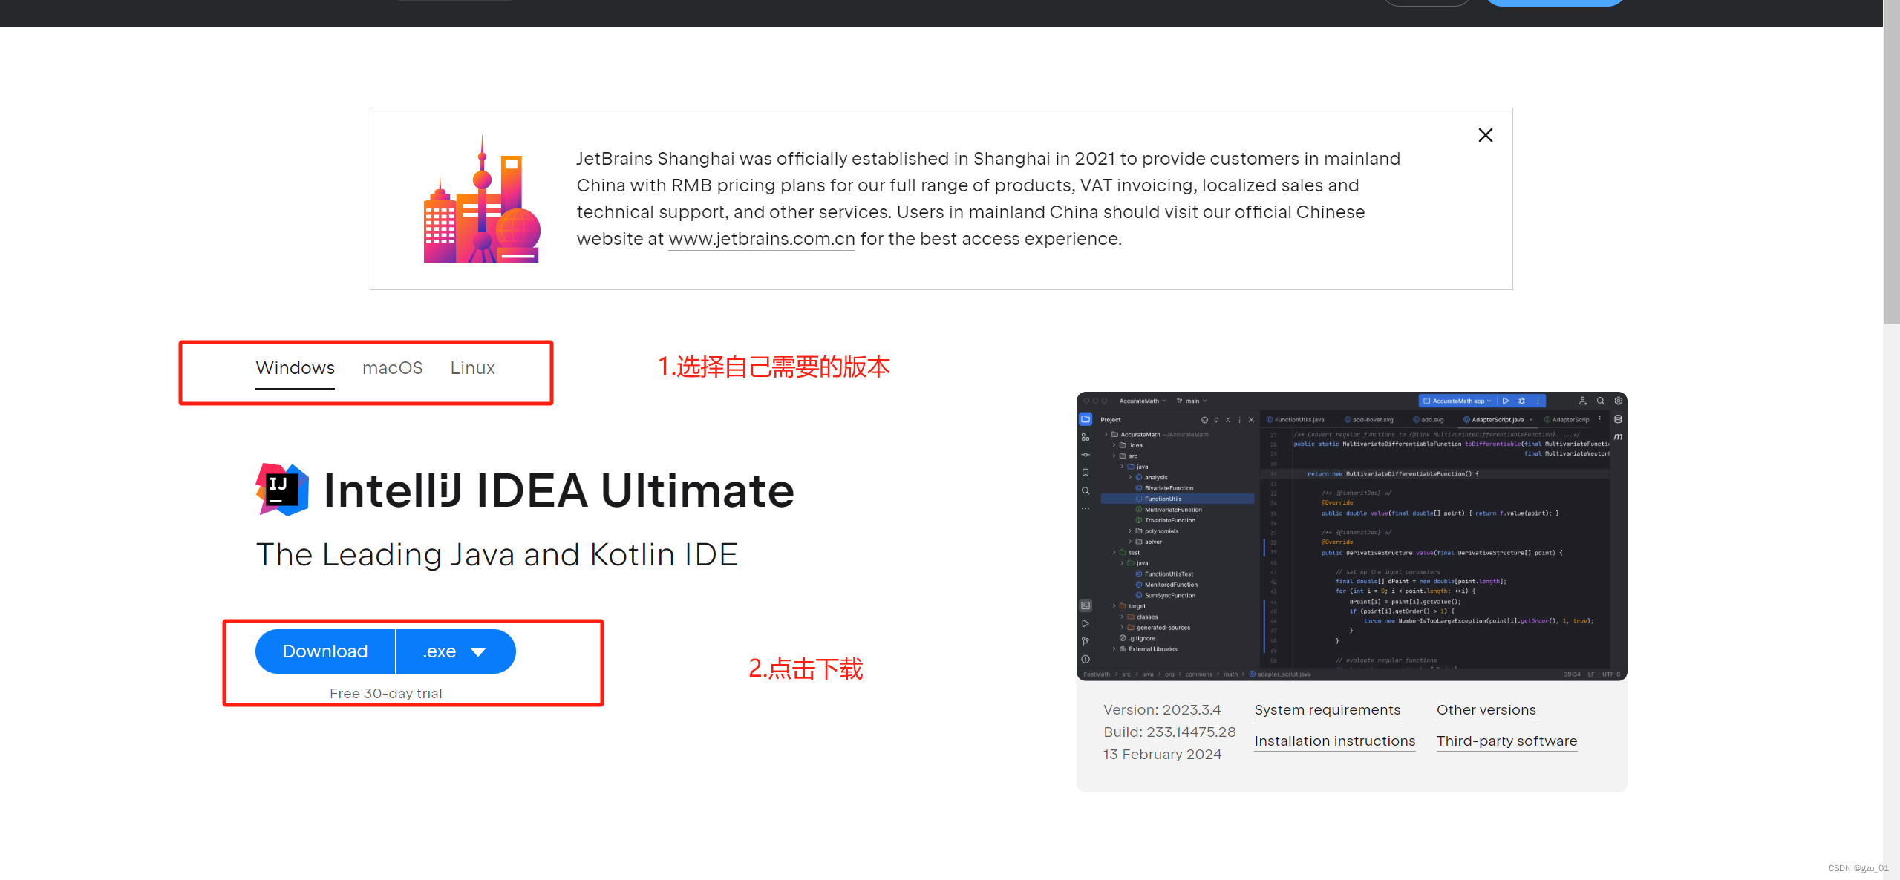Click the Run play button in preview toolbar

(1506, 401)
